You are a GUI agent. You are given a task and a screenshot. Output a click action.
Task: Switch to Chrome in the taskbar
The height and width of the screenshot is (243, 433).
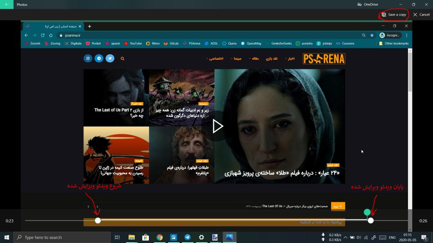[159, 237]
